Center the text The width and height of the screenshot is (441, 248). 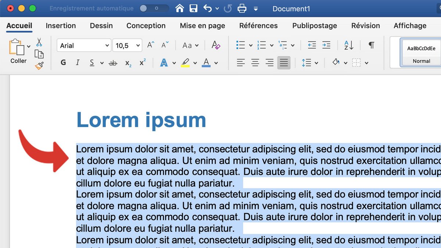[x=255, y=63]
